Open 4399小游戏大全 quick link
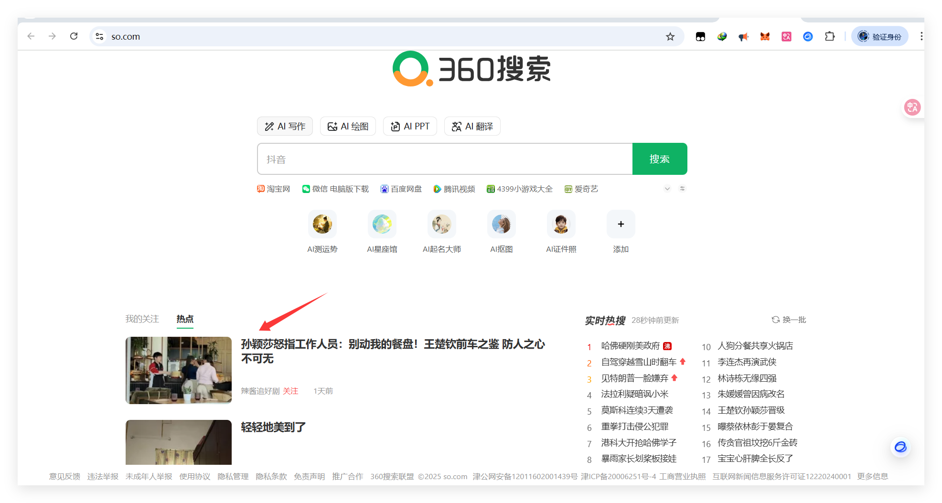Image resolution: width=942 pixels, height=503 pixels. [520, 189]
